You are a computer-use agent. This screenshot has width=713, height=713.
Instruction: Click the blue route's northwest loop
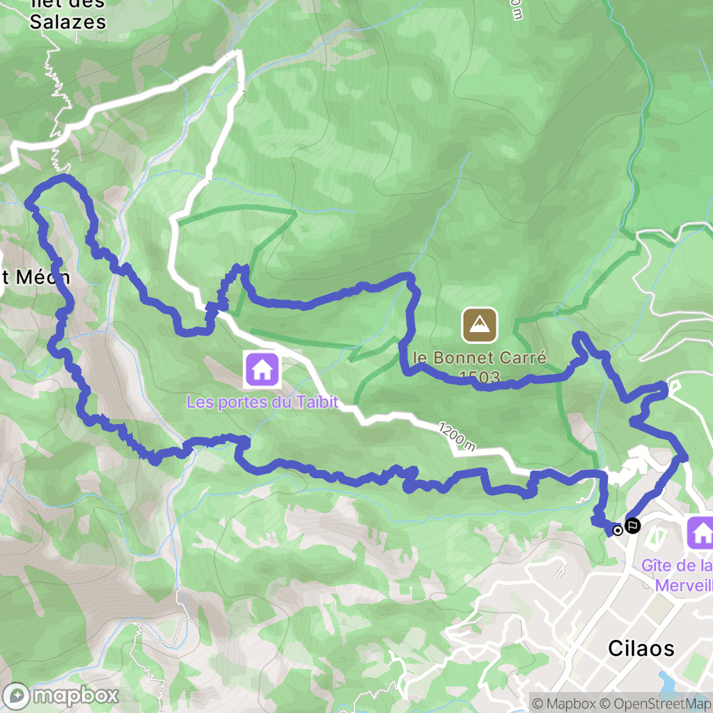pos(50,191)
